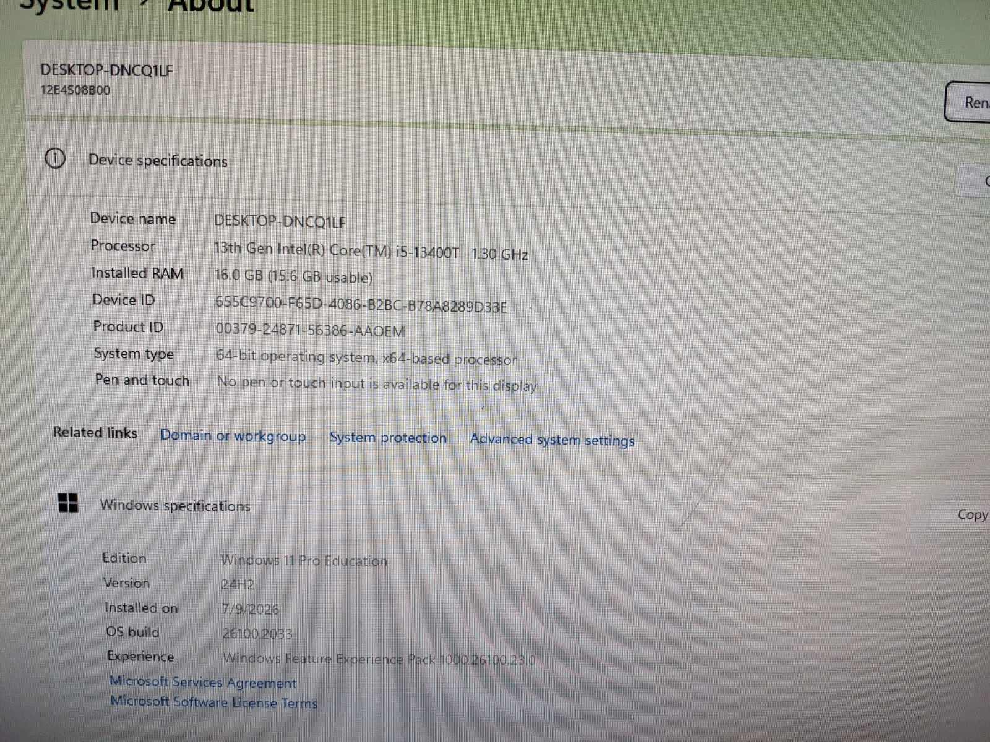Click the Rename this PC button

[x=968, y=102]
